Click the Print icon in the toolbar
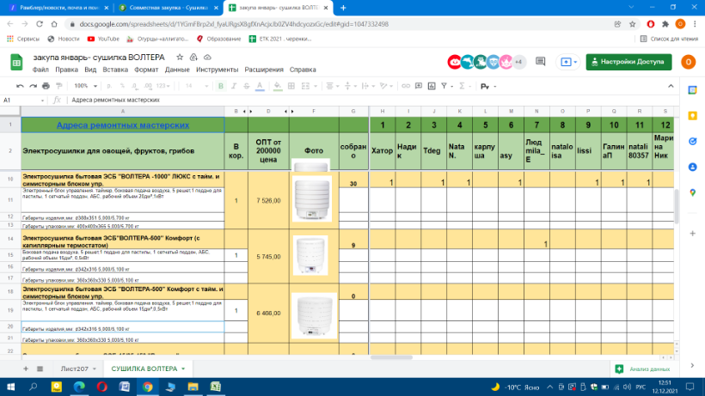The height and width of the screenshot is (396, 705). (47, 86)
